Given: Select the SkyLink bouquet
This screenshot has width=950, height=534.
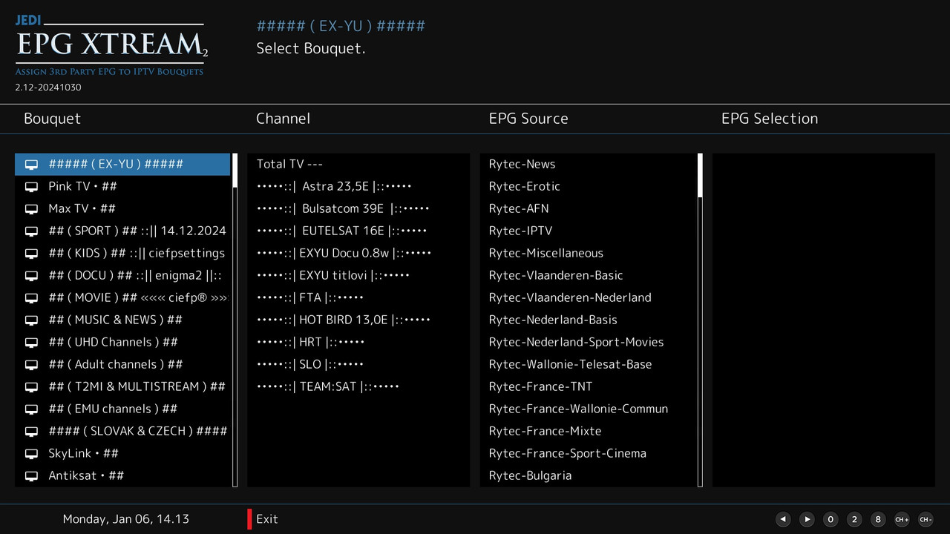Looking at the screenshot, I should point(122,453).
